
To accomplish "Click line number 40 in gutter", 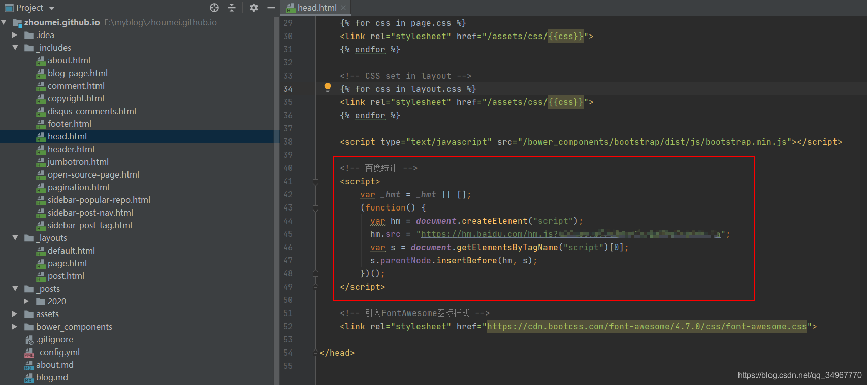I will click(x=288, y=168).
